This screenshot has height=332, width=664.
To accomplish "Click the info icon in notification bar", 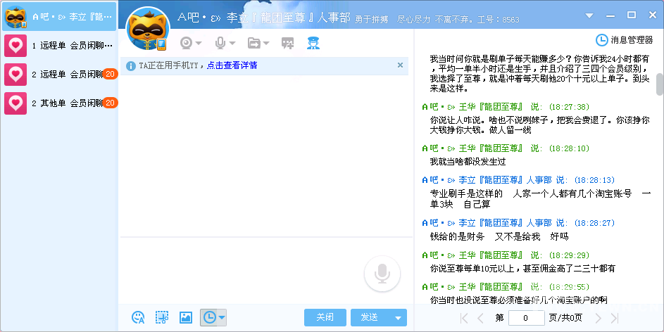I will (x=131, y=65).
